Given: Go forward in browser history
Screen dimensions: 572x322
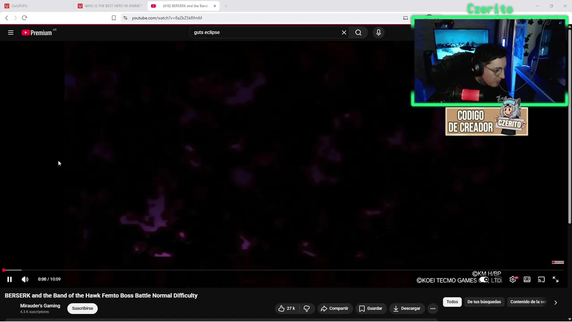Looking at the screenshot, I should pyautogui.click(x=15, y=18).
